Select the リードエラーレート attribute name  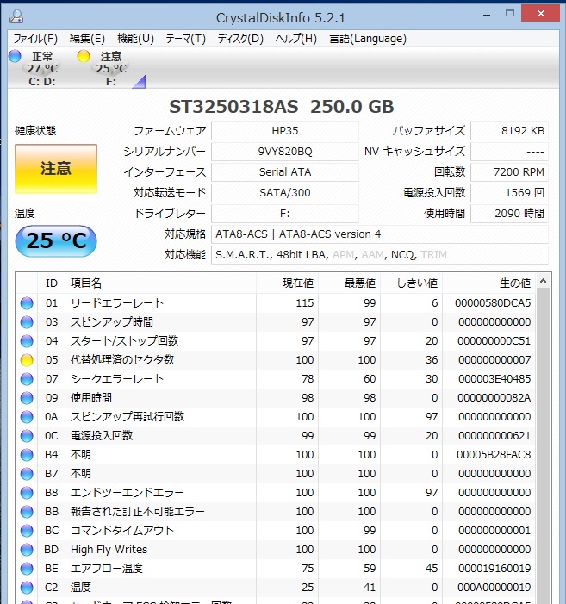(117, 303)
